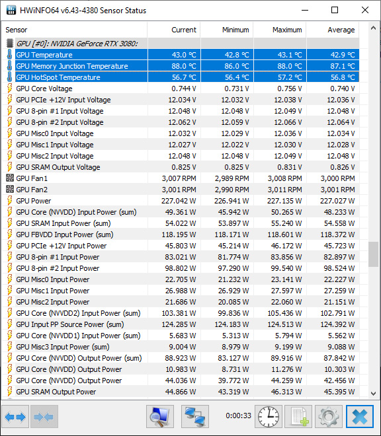The height and width of the screenshot is (436, 381).
Task: Select the GPU Fan1 fan icon
Action: tap(10, 178)
